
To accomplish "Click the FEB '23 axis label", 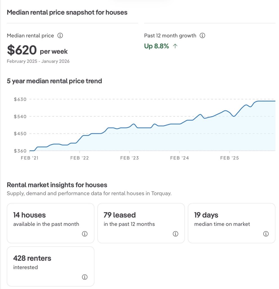I will [130, 158].
